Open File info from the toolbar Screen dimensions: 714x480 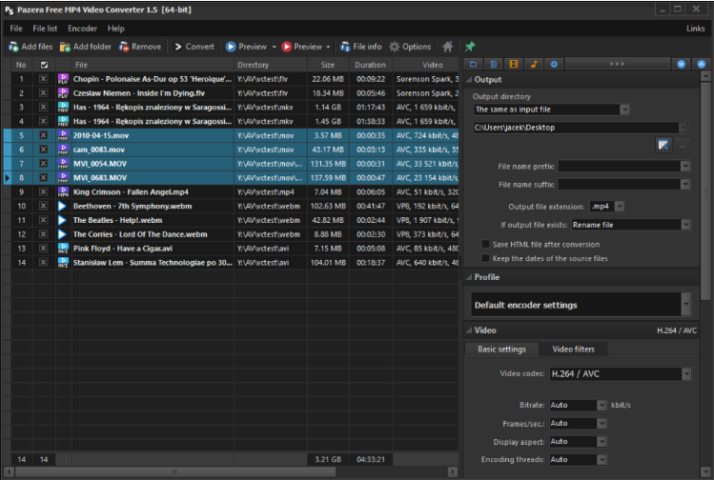coord(361,47)
